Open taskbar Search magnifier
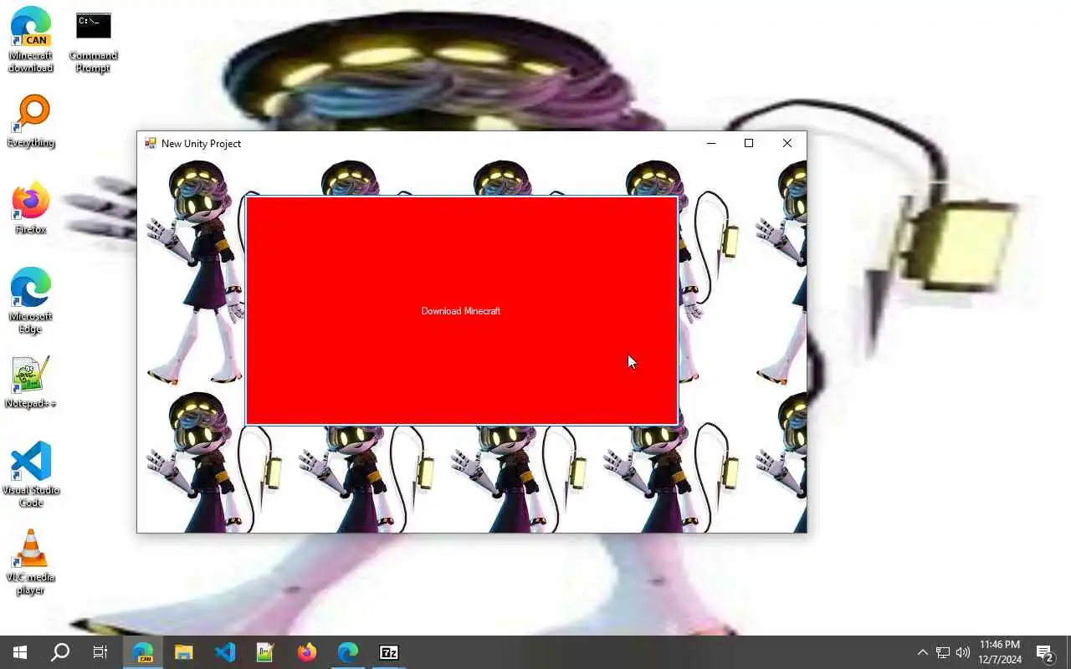The image size is (1071, 669). pyautogui.click(x=60, y=652)
